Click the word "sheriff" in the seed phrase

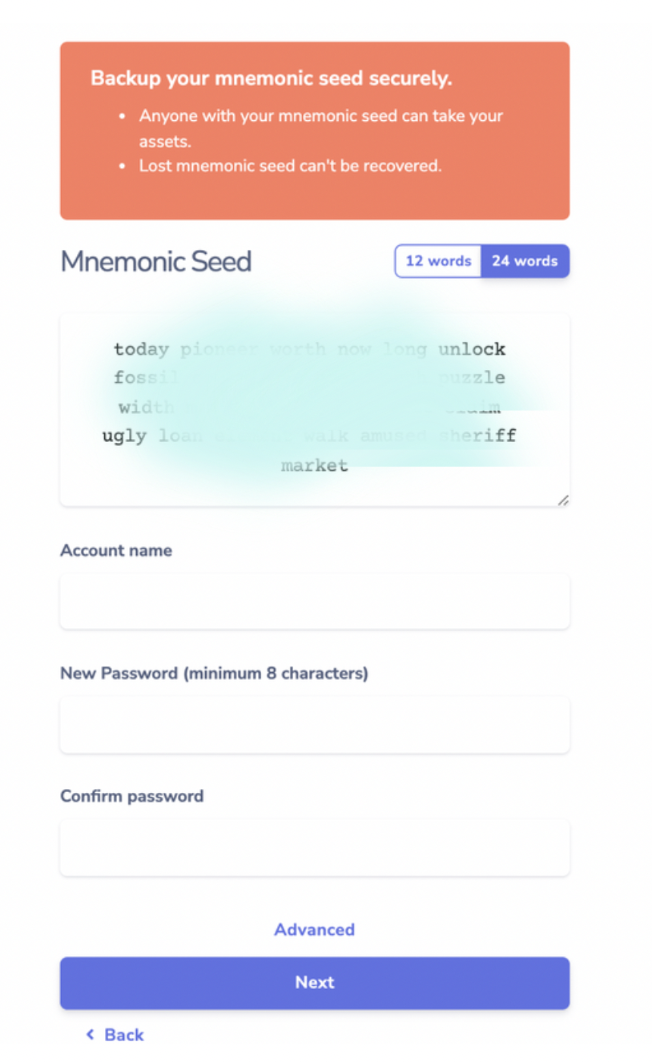477,436
